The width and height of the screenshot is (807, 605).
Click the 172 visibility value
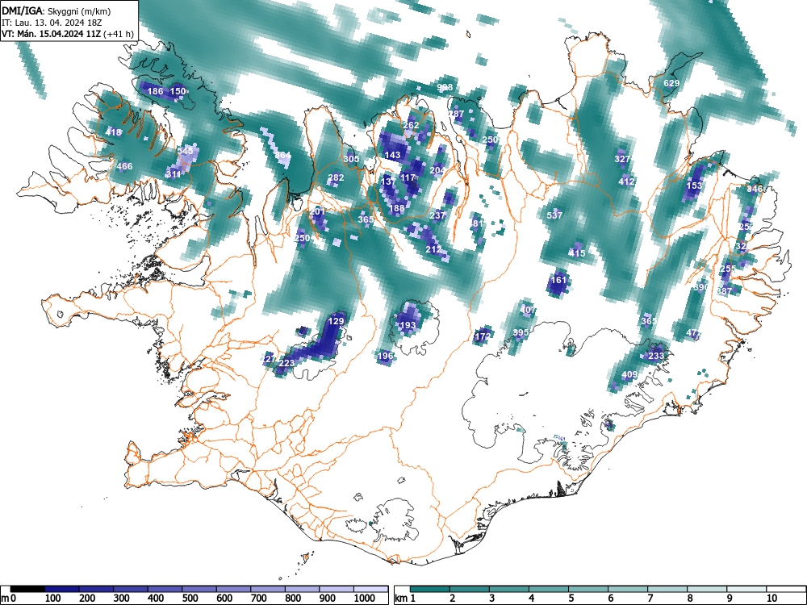click(x=483, y=336)
